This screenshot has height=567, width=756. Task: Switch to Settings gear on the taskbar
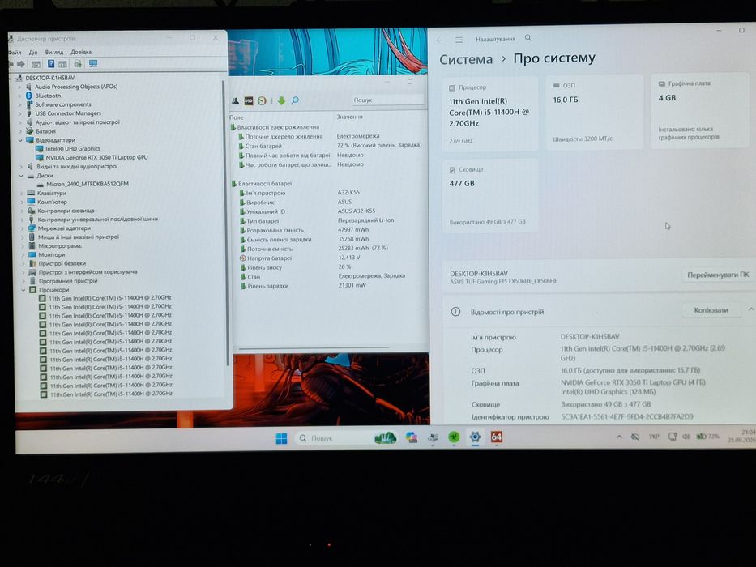(x=475, y=437)
